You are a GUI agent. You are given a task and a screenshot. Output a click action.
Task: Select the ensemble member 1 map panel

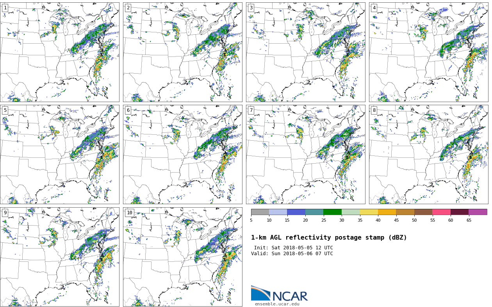(x=59, y=52)
